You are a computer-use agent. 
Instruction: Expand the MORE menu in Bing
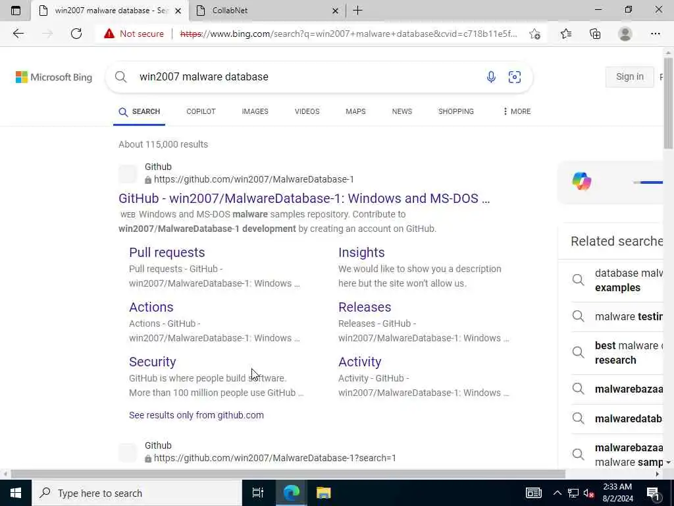tap(517, 111)
